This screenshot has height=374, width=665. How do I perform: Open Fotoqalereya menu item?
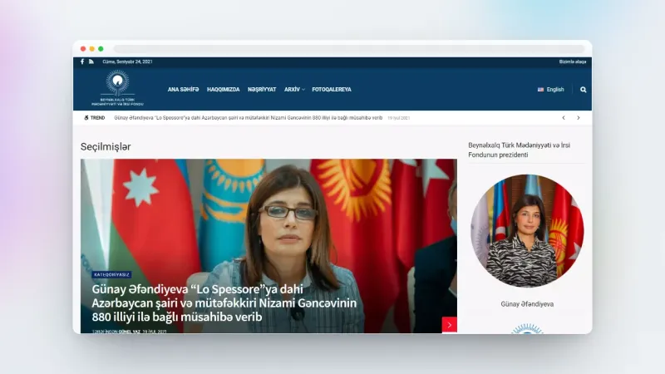(331, 90)
